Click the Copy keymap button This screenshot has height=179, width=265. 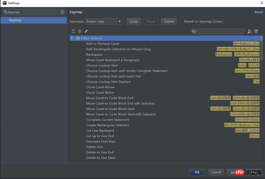[134, 21]
